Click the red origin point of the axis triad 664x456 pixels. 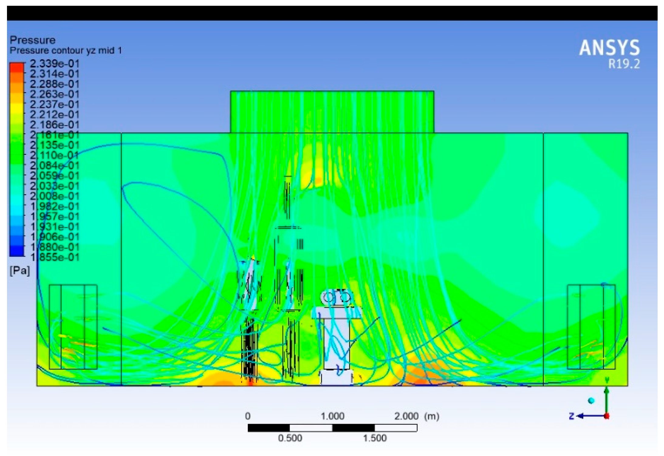(x=607, y=416)
